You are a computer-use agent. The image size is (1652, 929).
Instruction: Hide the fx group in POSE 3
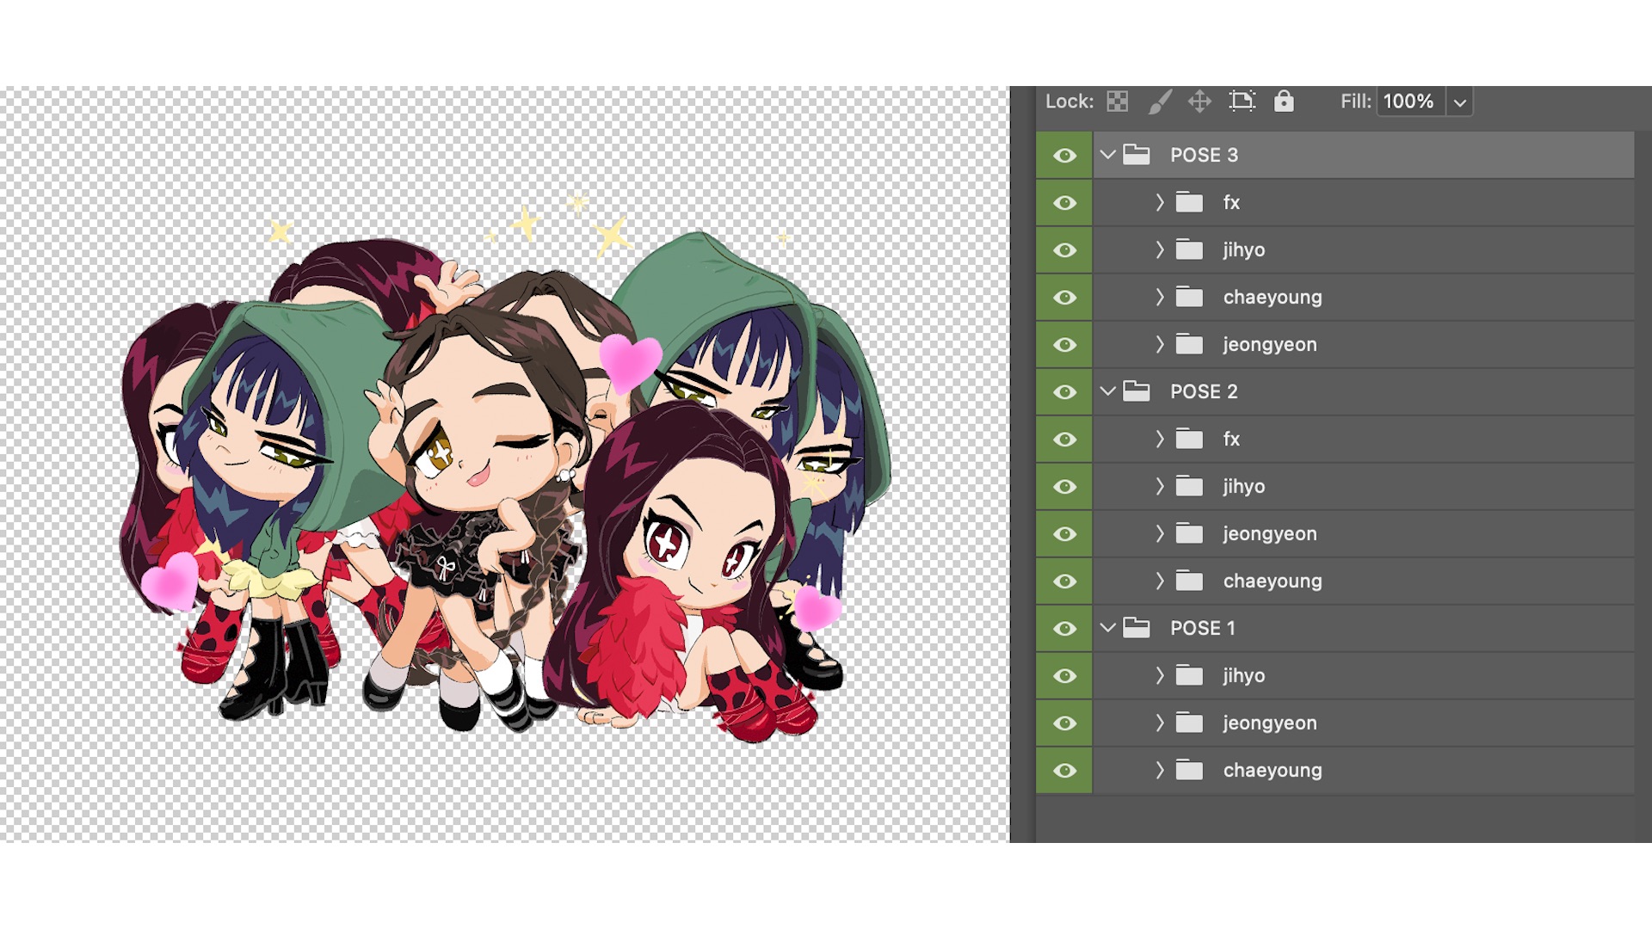[x=1064, y=202]
